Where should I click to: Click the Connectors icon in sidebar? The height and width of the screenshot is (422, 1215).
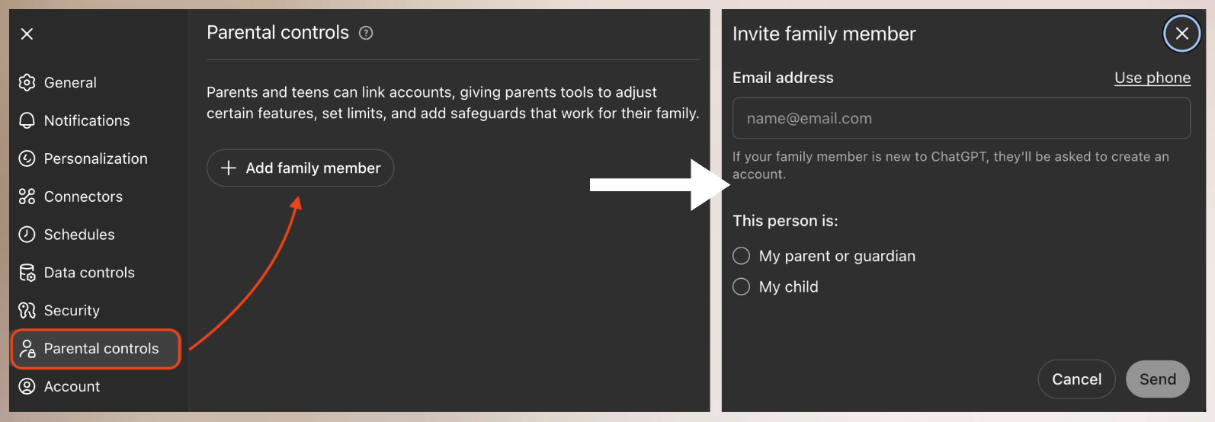click(27, 197)
